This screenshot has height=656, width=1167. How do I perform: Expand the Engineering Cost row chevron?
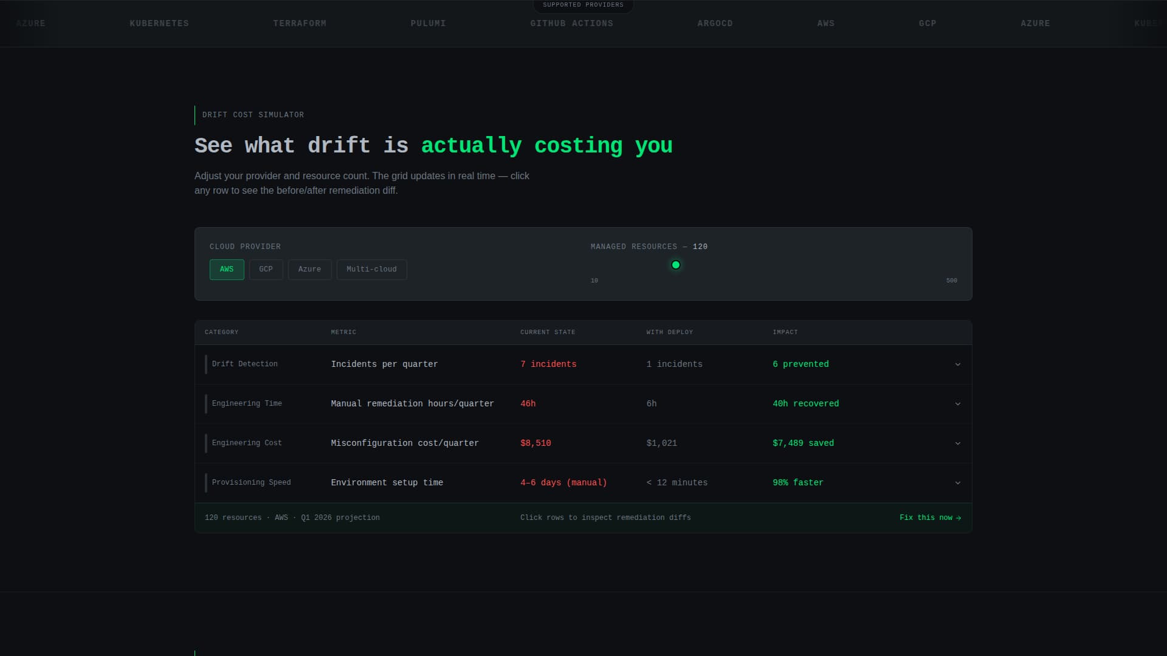pyautogui.click(x=957, y=443)
